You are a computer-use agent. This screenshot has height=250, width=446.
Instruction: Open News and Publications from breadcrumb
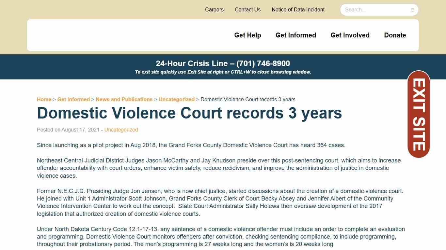[124, 99]
